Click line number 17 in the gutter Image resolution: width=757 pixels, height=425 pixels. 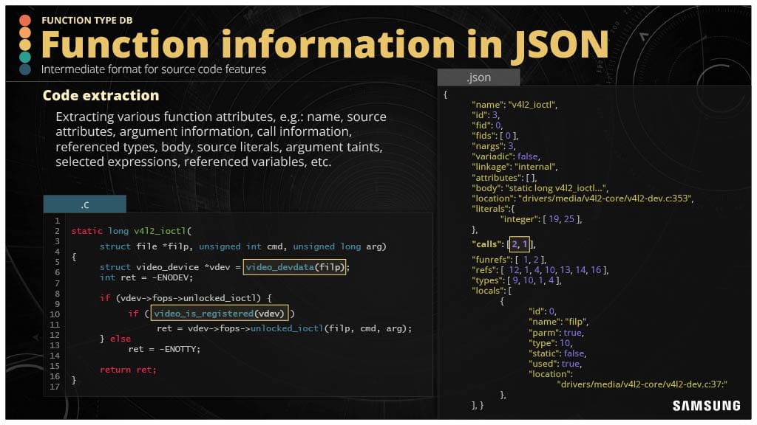55,387
